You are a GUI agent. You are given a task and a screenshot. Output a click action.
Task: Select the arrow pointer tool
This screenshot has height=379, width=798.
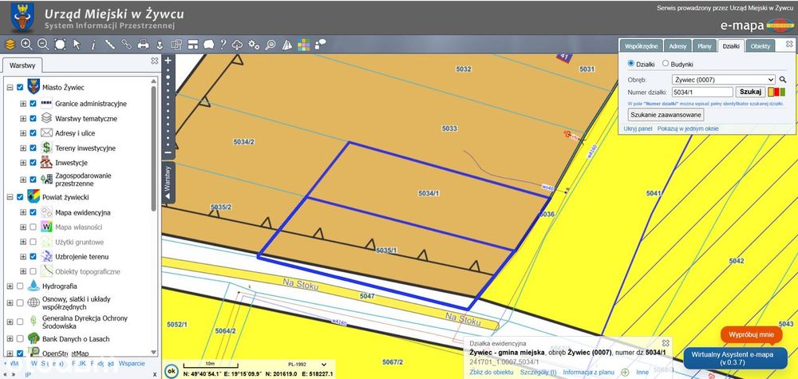tap(77, 44)
